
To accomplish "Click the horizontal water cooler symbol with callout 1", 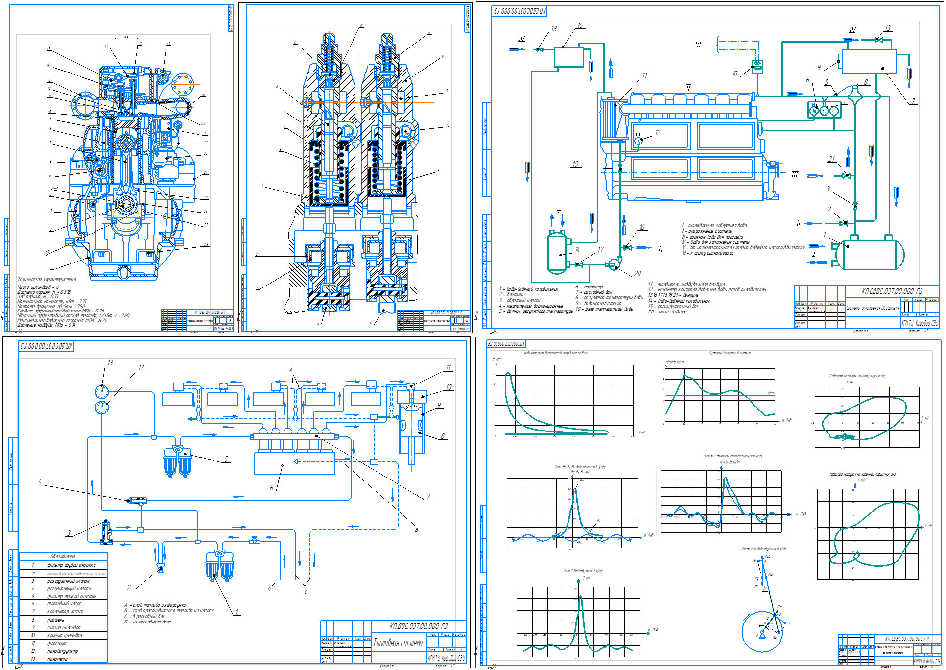I will click(x=870, y=255).
